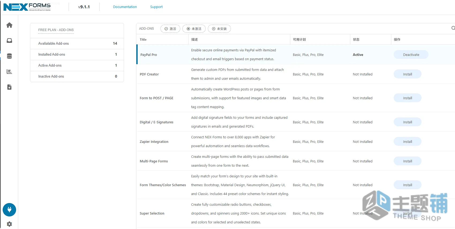The width and height of the screenshot is (455, 229).
Task: Select the PDF Creator title
Action: pos(149,74)
